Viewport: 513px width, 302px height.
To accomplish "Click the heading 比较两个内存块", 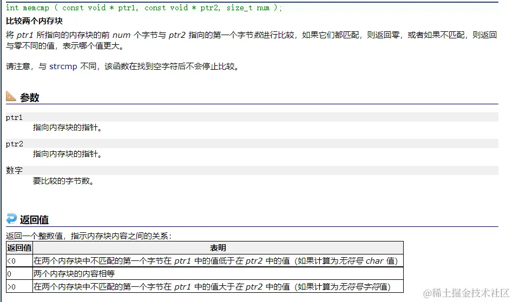I will coord(34,21).
